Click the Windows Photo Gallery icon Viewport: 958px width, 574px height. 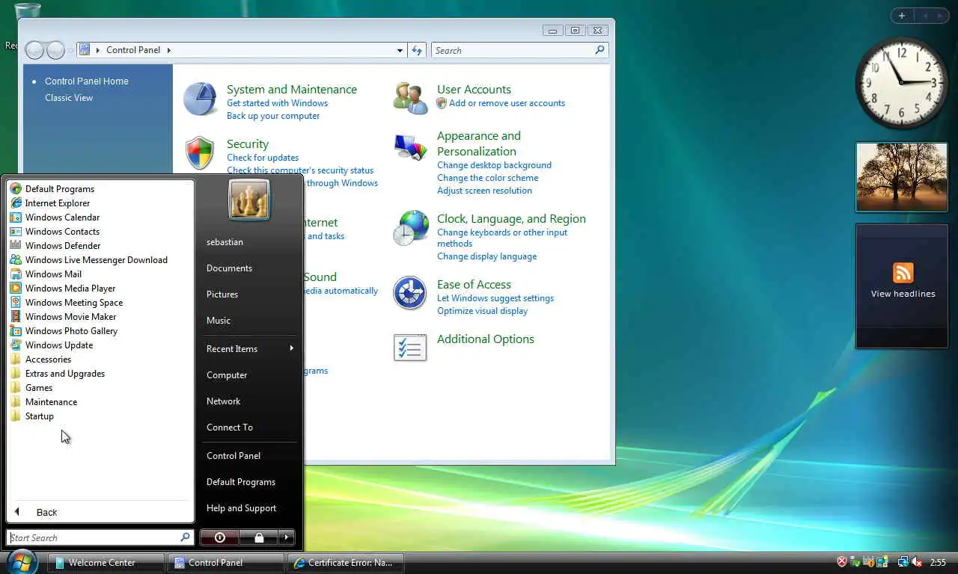(x=16, y=331)
